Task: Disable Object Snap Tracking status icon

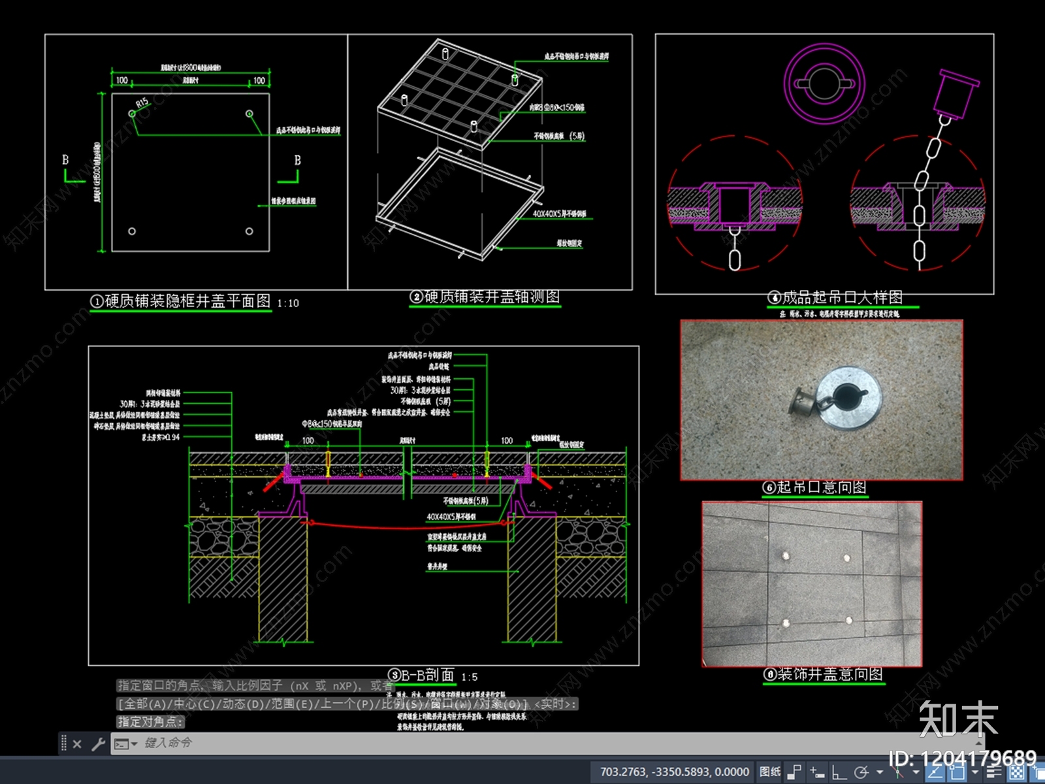Action: tap(935, 772)
